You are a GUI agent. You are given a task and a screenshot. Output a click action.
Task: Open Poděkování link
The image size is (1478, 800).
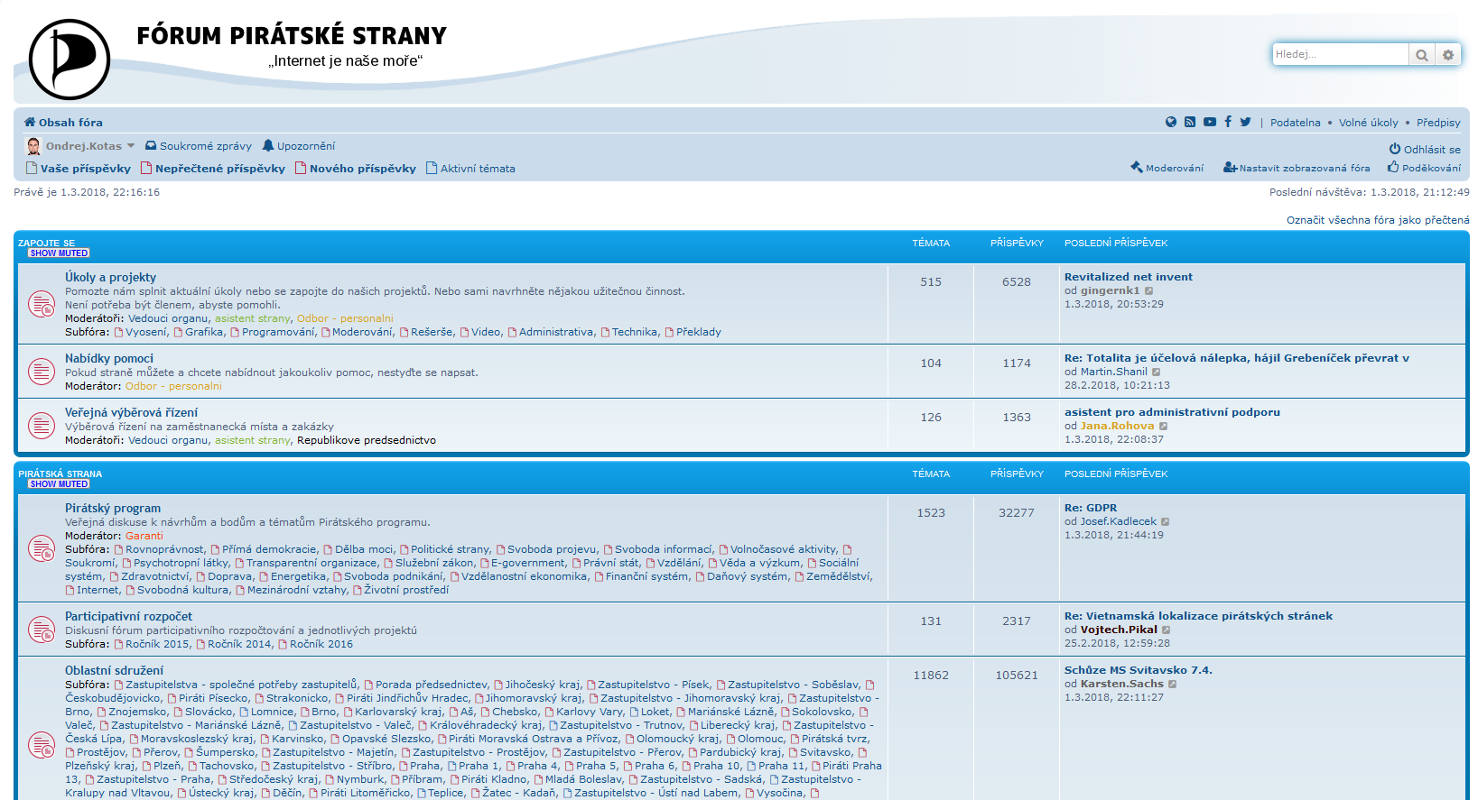(1425, 168)
